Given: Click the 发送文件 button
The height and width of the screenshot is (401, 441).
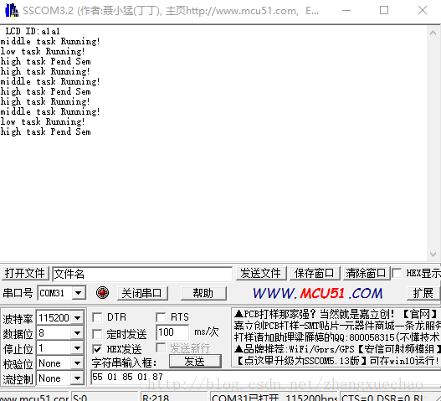Looking at the screenshot, I should click(x=261, y=273).
